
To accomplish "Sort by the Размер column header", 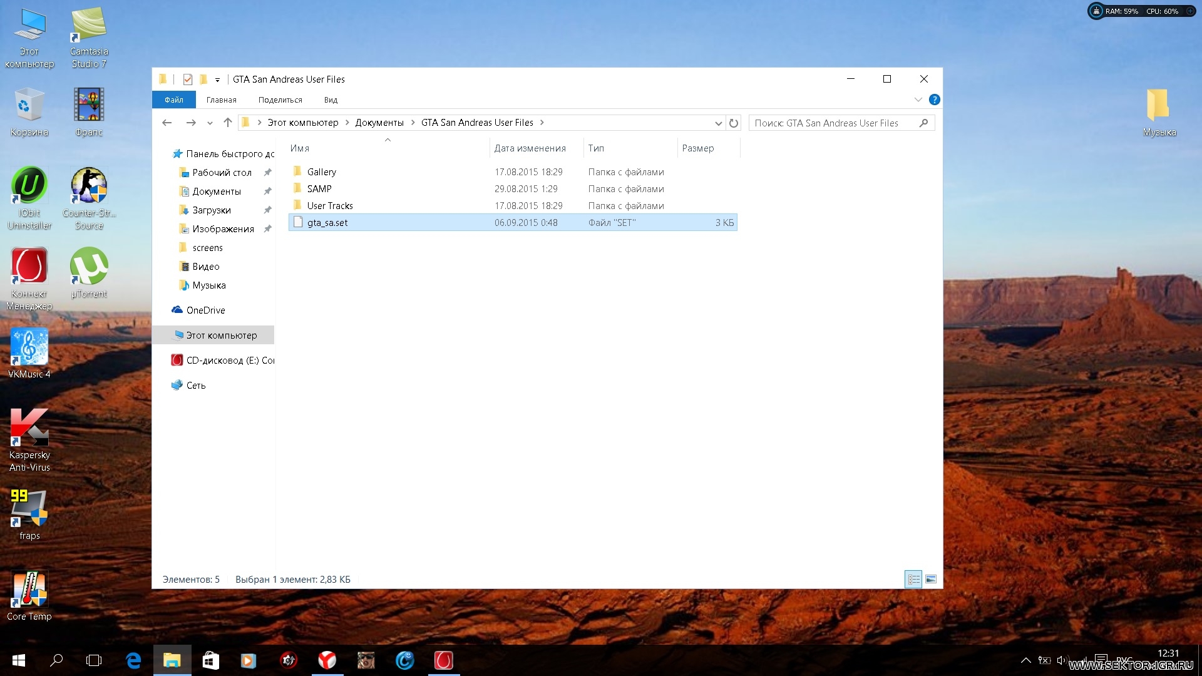I will (x=708, y=148).
